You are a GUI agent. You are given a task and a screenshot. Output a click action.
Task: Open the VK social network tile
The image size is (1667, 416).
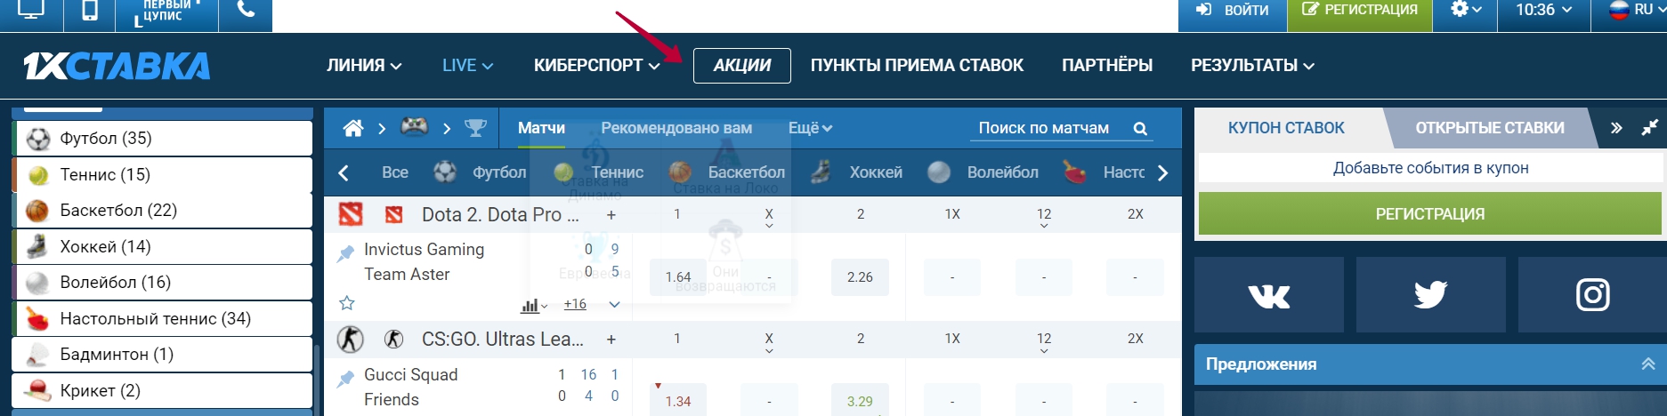click(1269, 295)
